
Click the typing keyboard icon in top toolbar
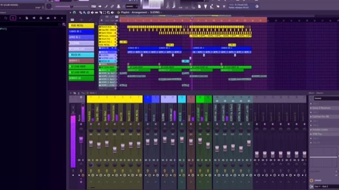coord(93,6)
